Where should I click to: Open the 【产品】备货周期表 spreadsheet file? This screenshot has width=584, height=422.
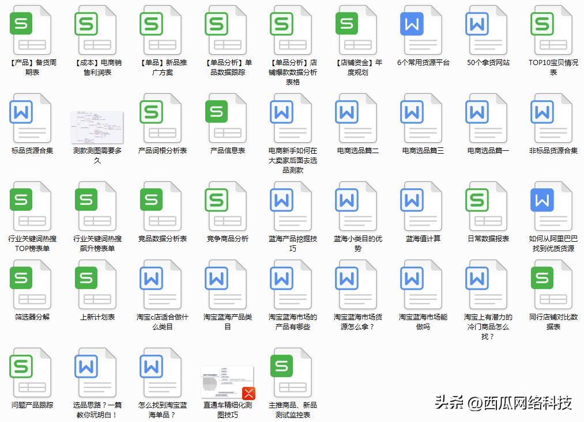click(x=32, y=31)
